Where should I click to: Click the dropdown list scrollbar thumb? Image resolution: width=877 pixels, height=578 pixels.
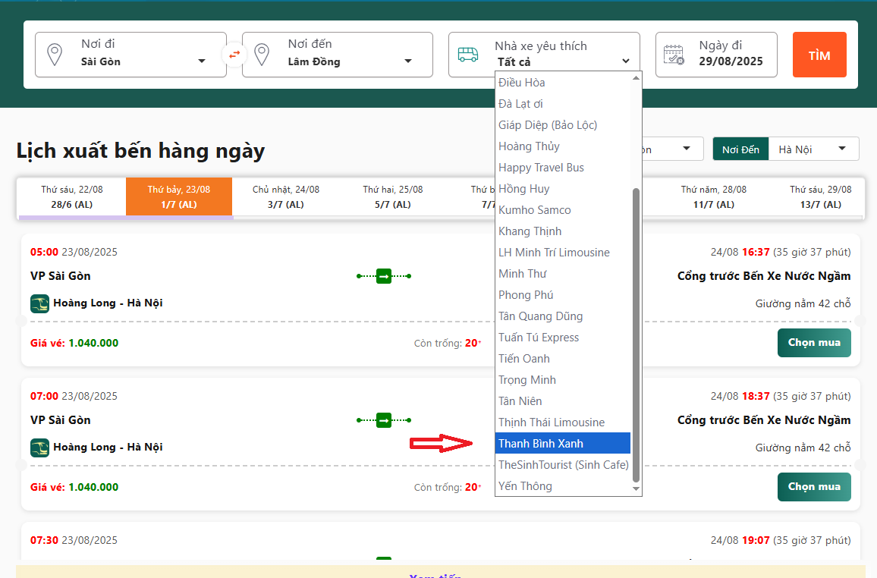(636, 335)
